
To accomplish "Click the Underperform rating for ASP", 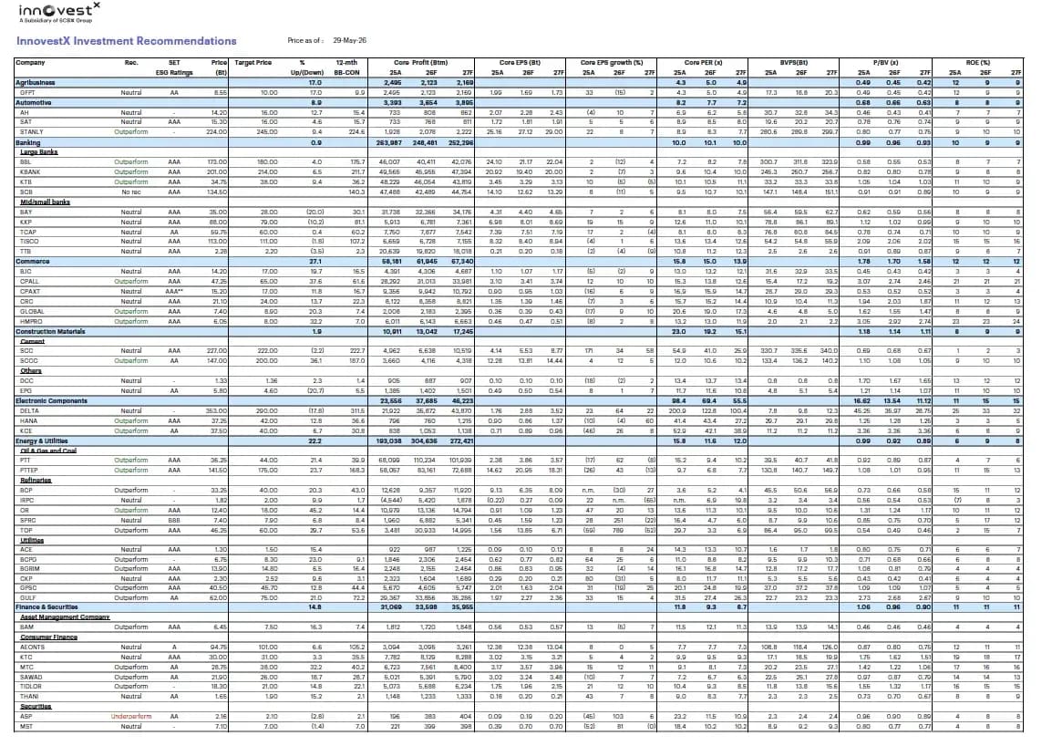I will pos(131,717).
